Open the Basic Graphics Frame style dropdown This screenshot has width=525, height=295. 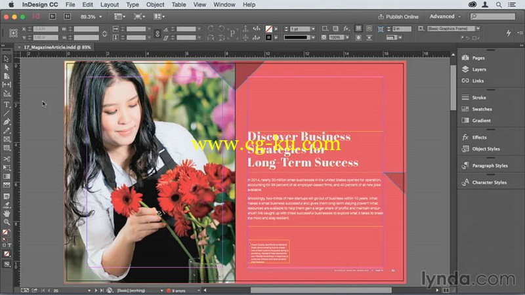[x=478, y=28]
